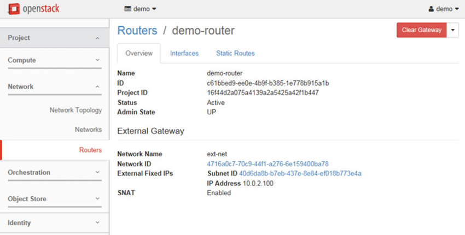Collapse the Project sidebar section
465x235 pixels.
pos(55,38)
